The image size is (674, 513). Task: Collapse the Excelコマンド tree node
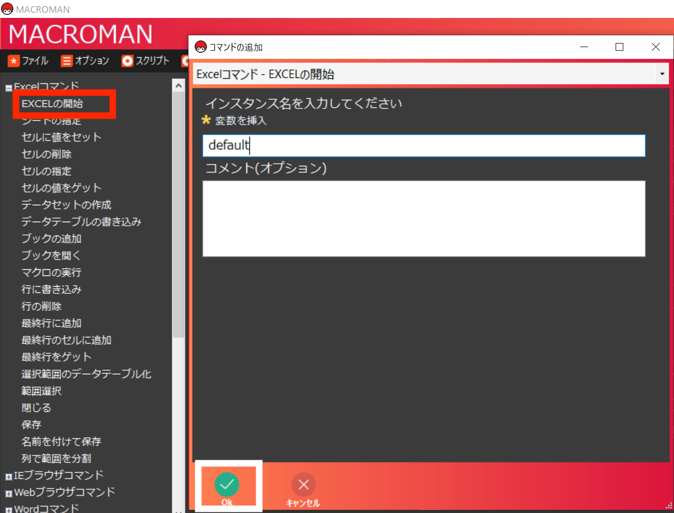[9, 88]
